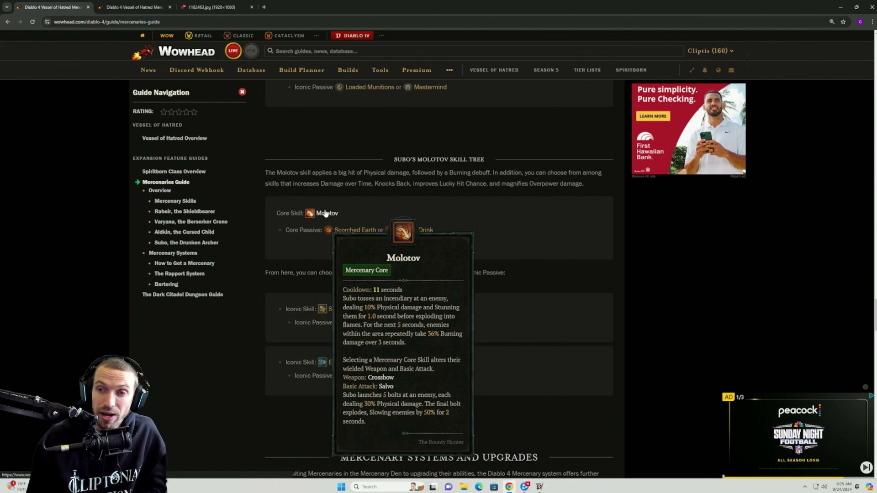Screen dimensions: 877x493
Task: Click LEARN MORE on First Hawaiian Bank ad
Action: tap(653, 116)
